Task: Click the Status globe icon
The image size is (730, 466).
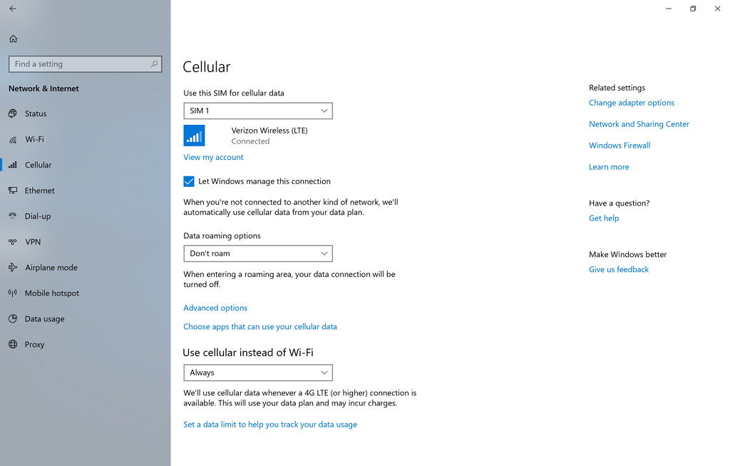Action: pos(13,113)
